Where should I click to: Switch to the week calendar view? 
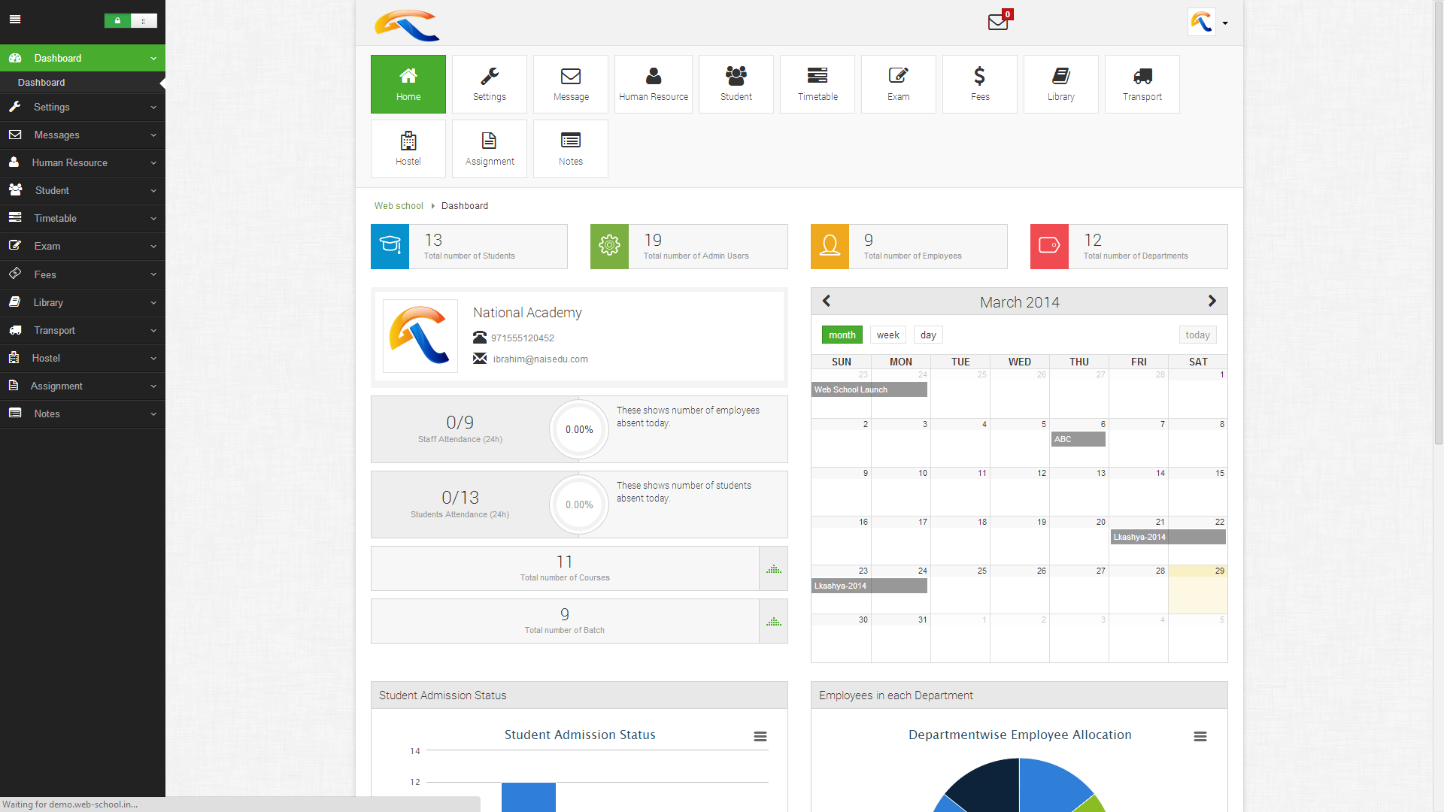(887, 334)
